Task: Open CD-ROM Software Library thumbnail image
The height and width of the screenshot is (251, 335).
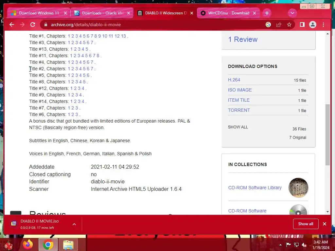Action: (x=298, y=188)
